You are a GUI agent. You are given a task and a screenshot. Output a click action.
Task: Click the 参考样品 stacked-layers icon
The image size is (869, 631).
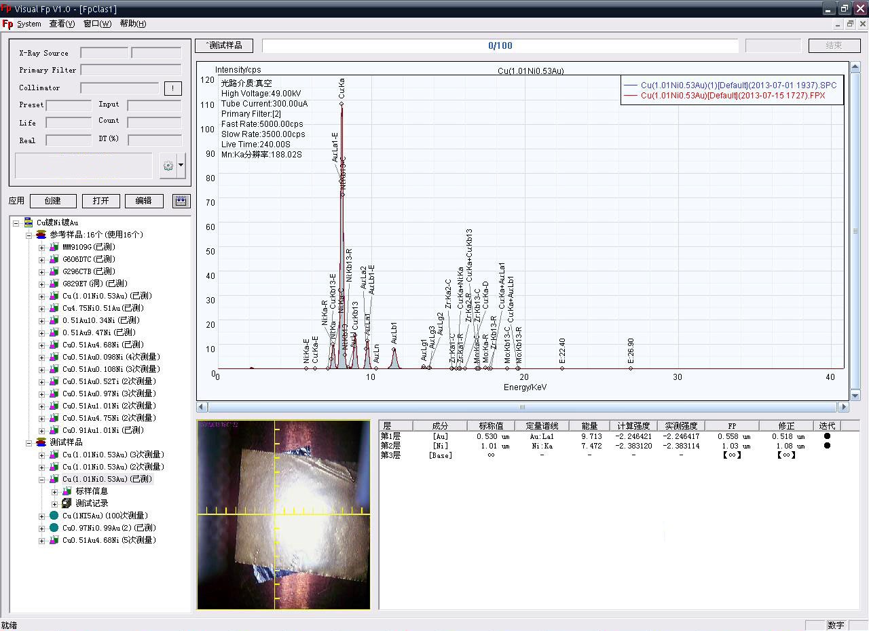pyautogui.click(x=41, y=234)
